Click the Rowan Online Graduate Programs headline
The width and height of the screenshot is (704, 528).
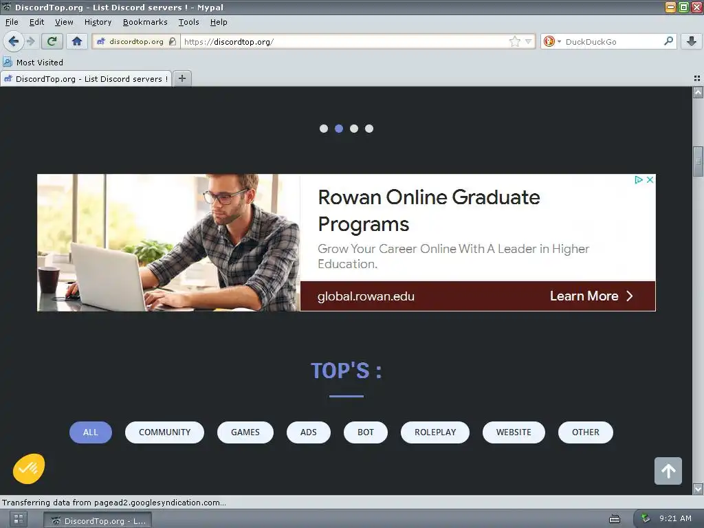[x=429, y=210]
